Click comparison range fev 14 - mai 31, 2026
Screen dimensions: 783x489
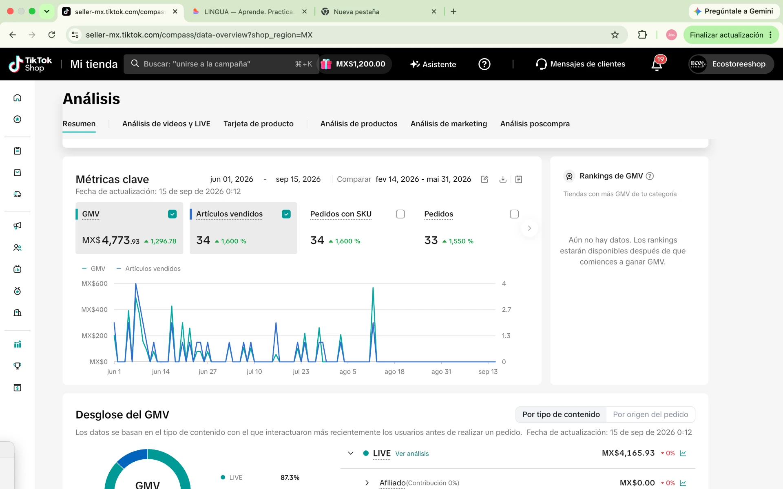423,179
